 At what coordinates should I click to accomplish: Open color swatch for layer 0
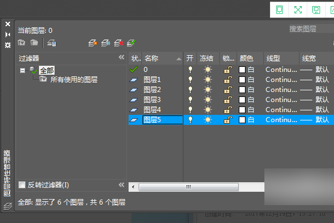point(242,70)
